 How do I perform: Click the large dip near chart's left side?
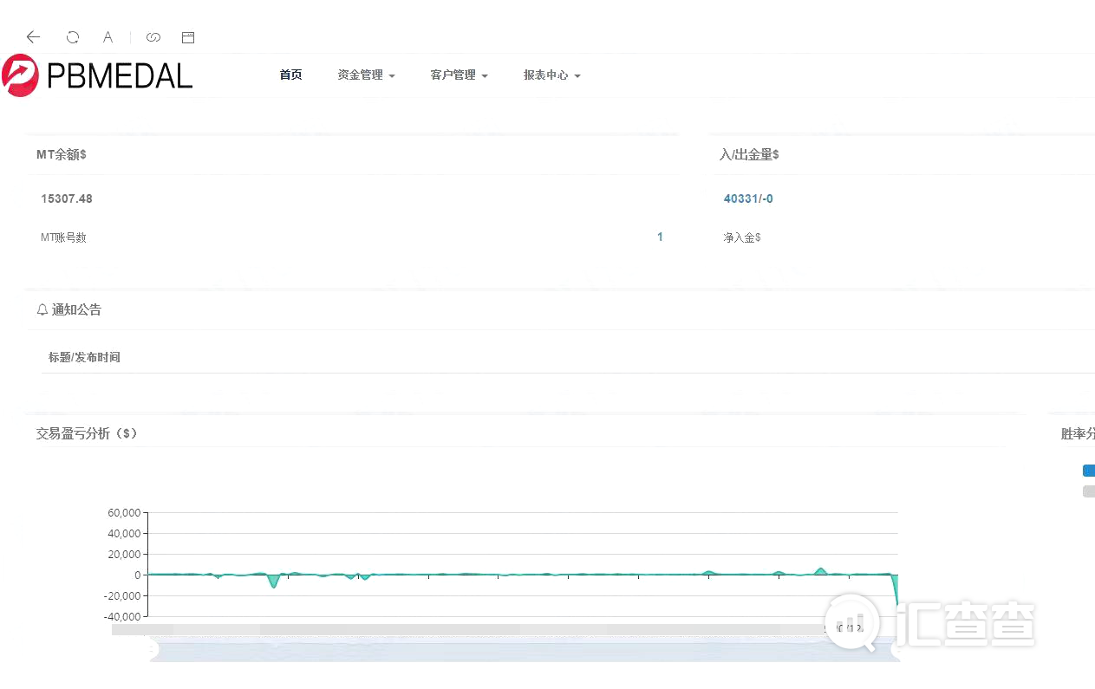point(273,582)
